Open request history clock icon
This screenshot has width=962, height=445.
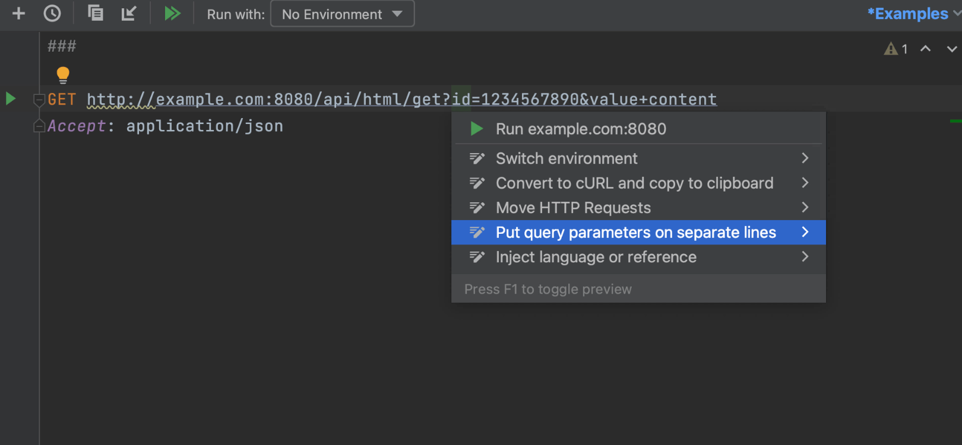tap(52, 14)
